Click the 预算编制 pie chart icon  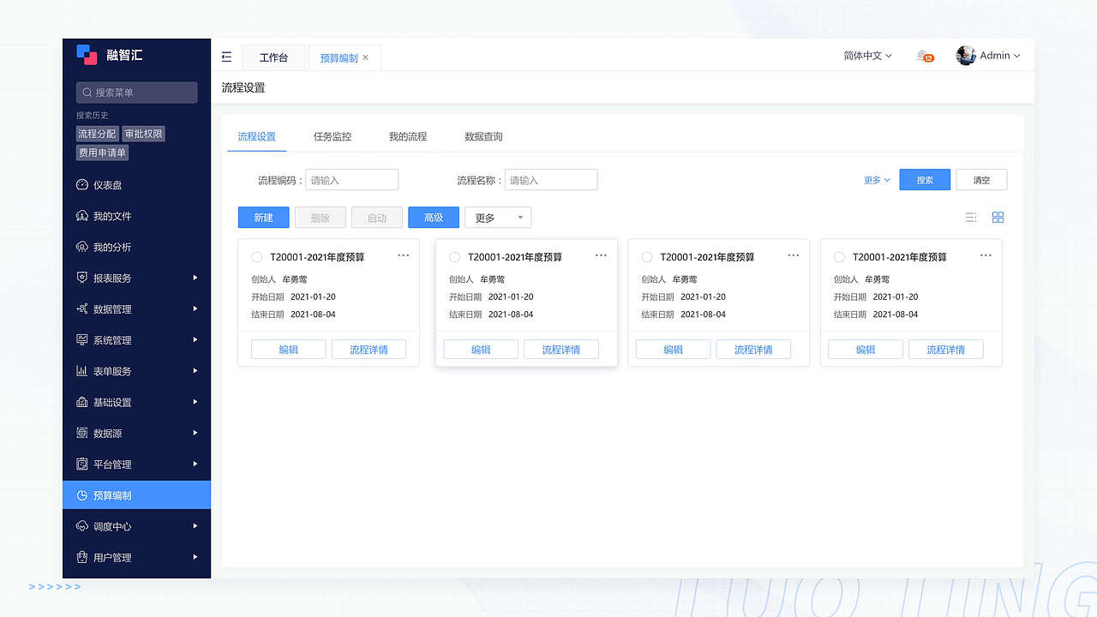click(x=82, y=495)
